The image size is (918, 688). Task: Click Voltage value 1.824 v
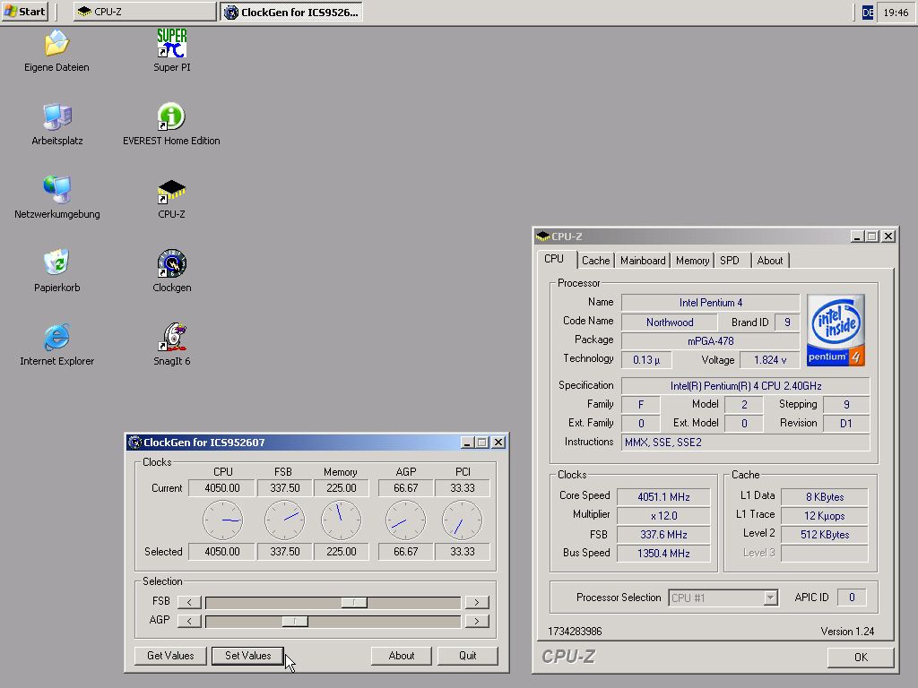[770, 360]
